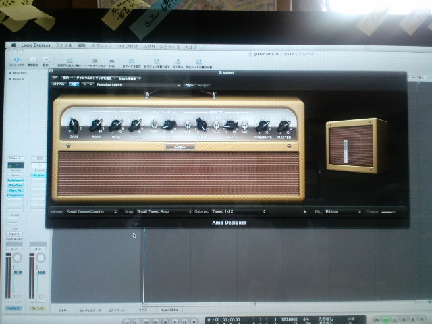Click the Paste (ペースト) preset button
The width and height of the screenshot is (432, 324).
pyautogui.click(x=203, y=86)
